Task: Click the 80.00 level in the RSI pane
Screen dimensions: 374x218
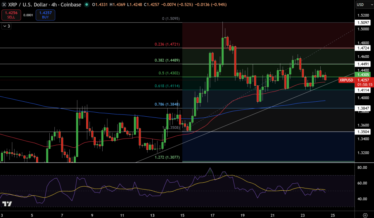Action: click(363, 168)
